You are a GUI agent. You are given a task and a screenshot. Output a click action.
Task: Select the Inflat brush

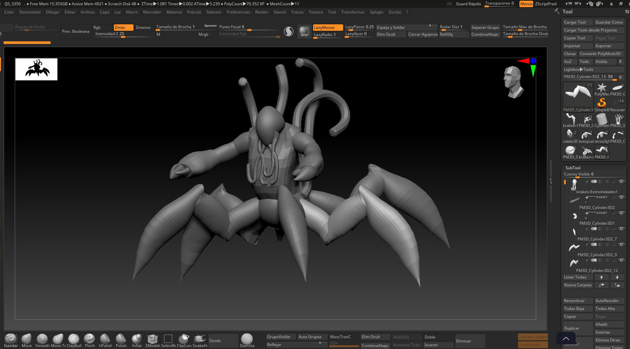137,340
